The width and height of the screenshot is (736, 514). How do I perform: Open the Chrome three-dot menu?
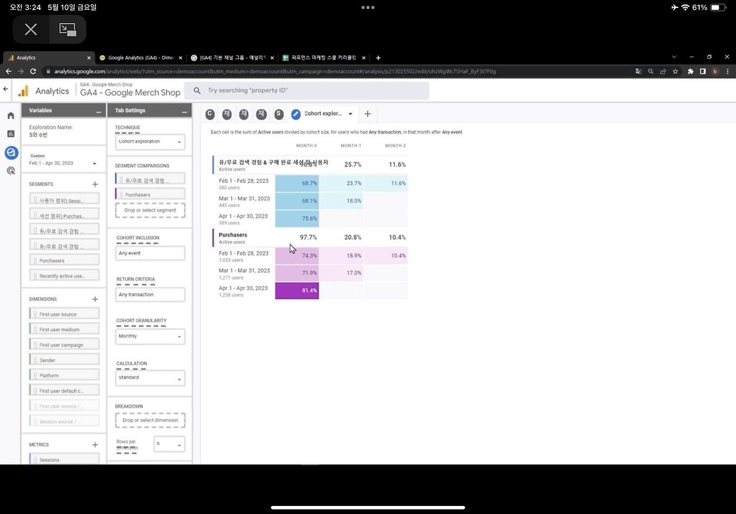point(729,71)
